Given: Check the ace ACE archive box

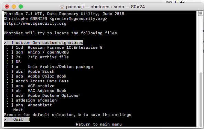Looking at the screenshot, I should click(10, 86).
